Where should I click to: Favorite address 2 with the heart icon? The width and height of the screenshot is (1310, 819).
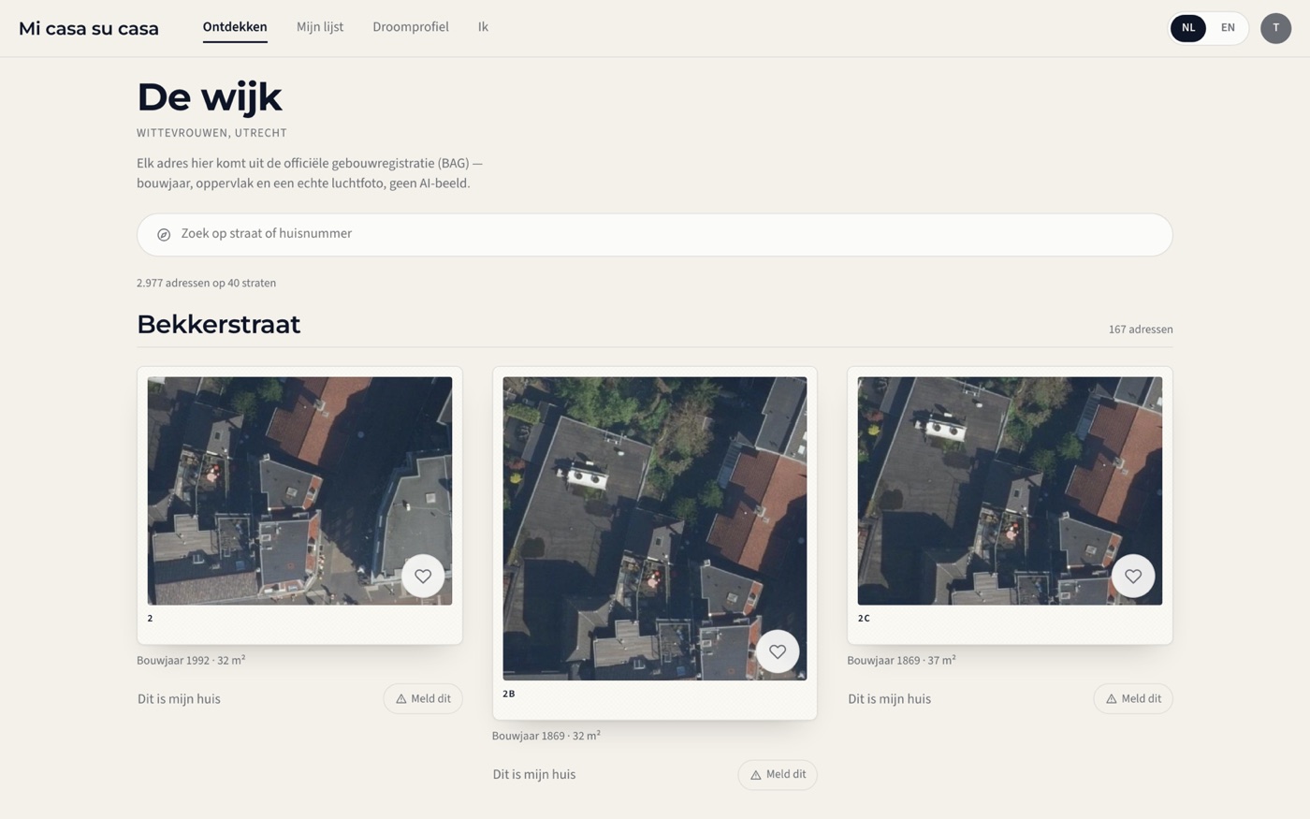pos(423,577)
